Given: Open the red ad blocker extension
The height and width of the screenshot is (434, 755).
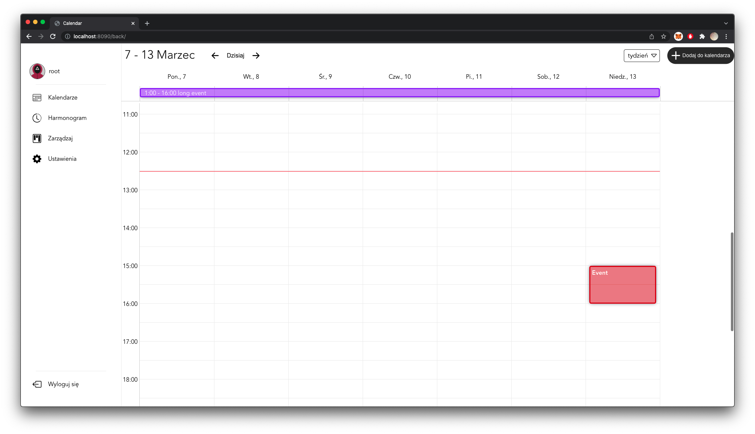Looking at the screenshot, I should 690,36.
